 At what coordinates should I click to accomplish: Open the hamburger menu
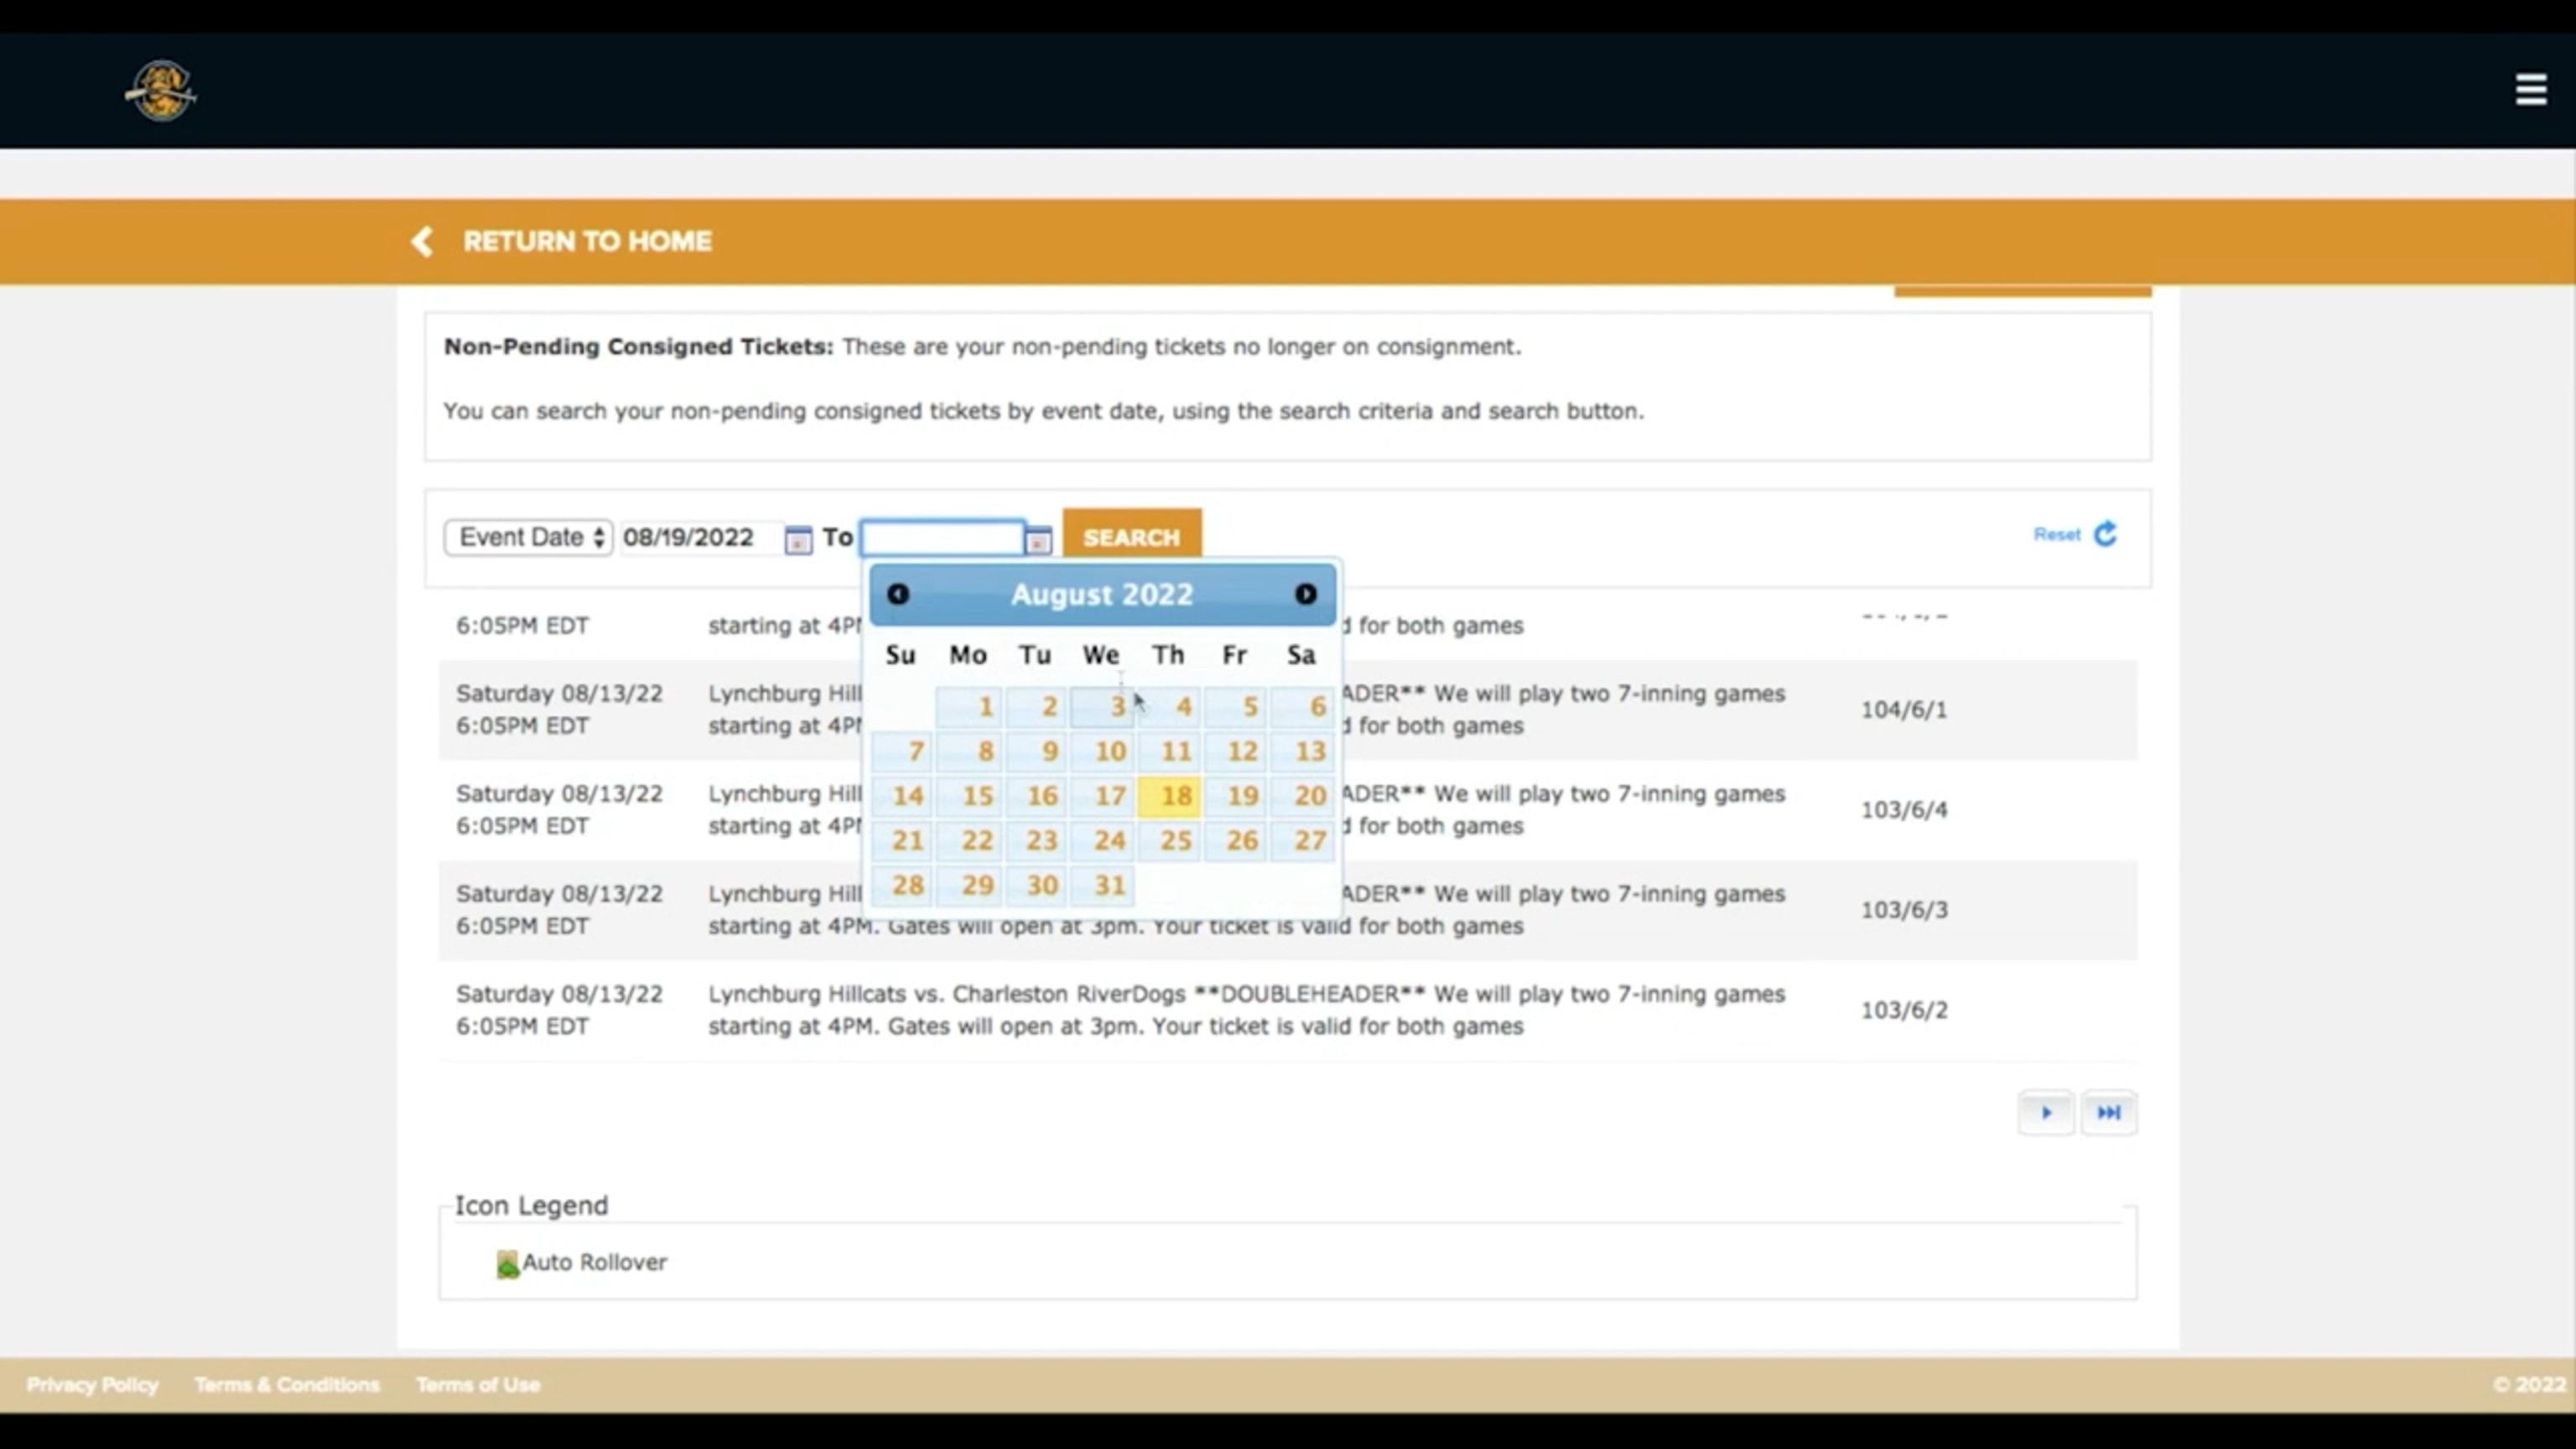pos(2531,90)
